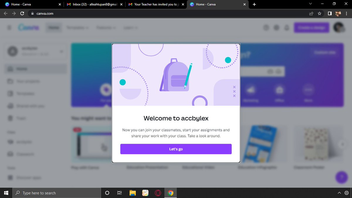Open the Chrome three-dot menu
The height and width of the screenshot is (198, 352).
coord(347,13)
